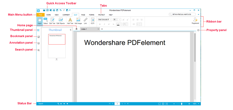This screenshot has width=233, height=110.
Task: Click the Add Image tool
Action: [78, 21]
